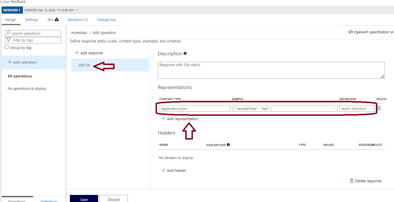Open the SAMPLE dropdown arrow
The image size is (394, 202).
(335, 108)
